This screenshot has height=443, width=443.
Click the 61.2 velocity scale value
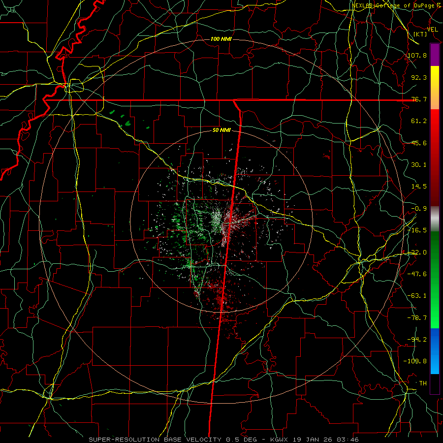(419, 121)
